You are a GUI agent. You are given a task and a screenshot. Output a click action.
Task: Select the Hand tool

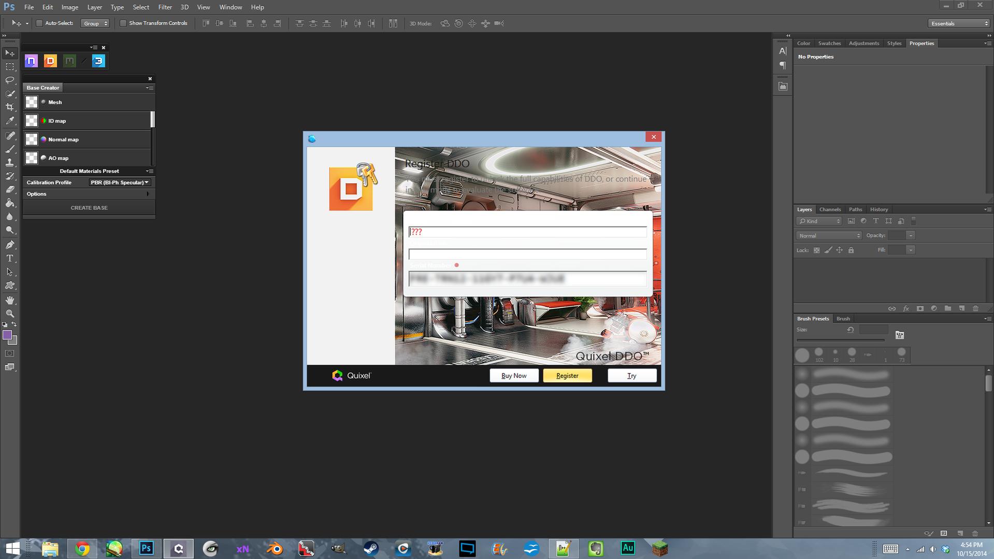click(x=10, y=300)
